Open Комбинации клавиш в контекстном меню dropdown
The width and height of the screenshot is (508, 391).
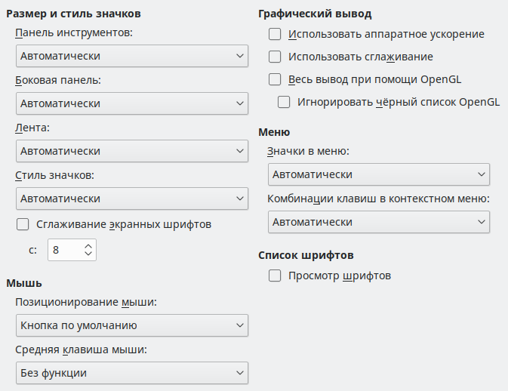[378, 223]
